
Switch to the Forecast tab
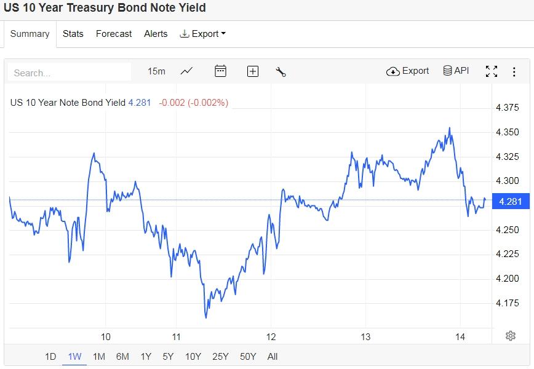click(x=114, y=34)
